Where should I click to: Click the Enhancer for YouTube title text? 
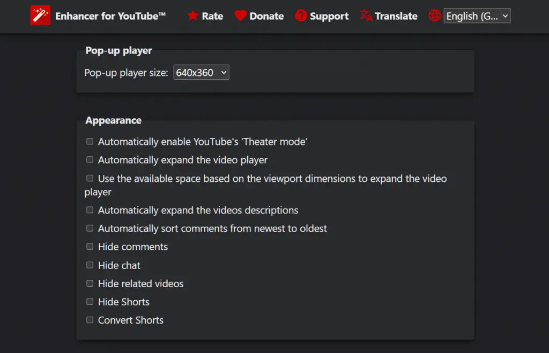tap(110, 16)
